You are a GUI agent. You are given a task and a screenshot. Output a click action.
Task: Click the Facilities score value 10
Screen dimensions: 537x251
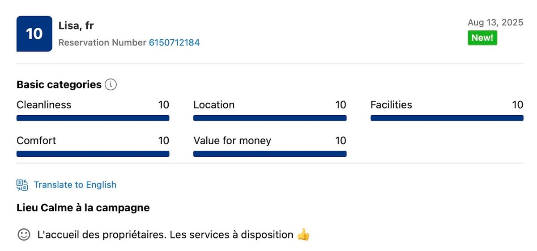[517, 105]
